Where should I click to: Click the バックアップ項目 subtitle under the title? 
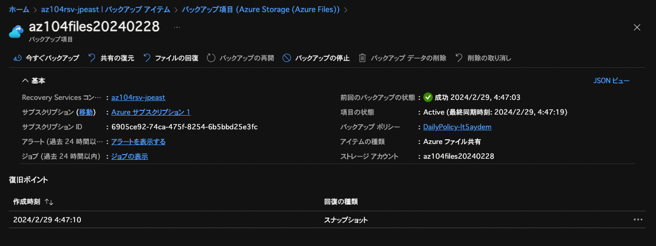coord(50,39)
